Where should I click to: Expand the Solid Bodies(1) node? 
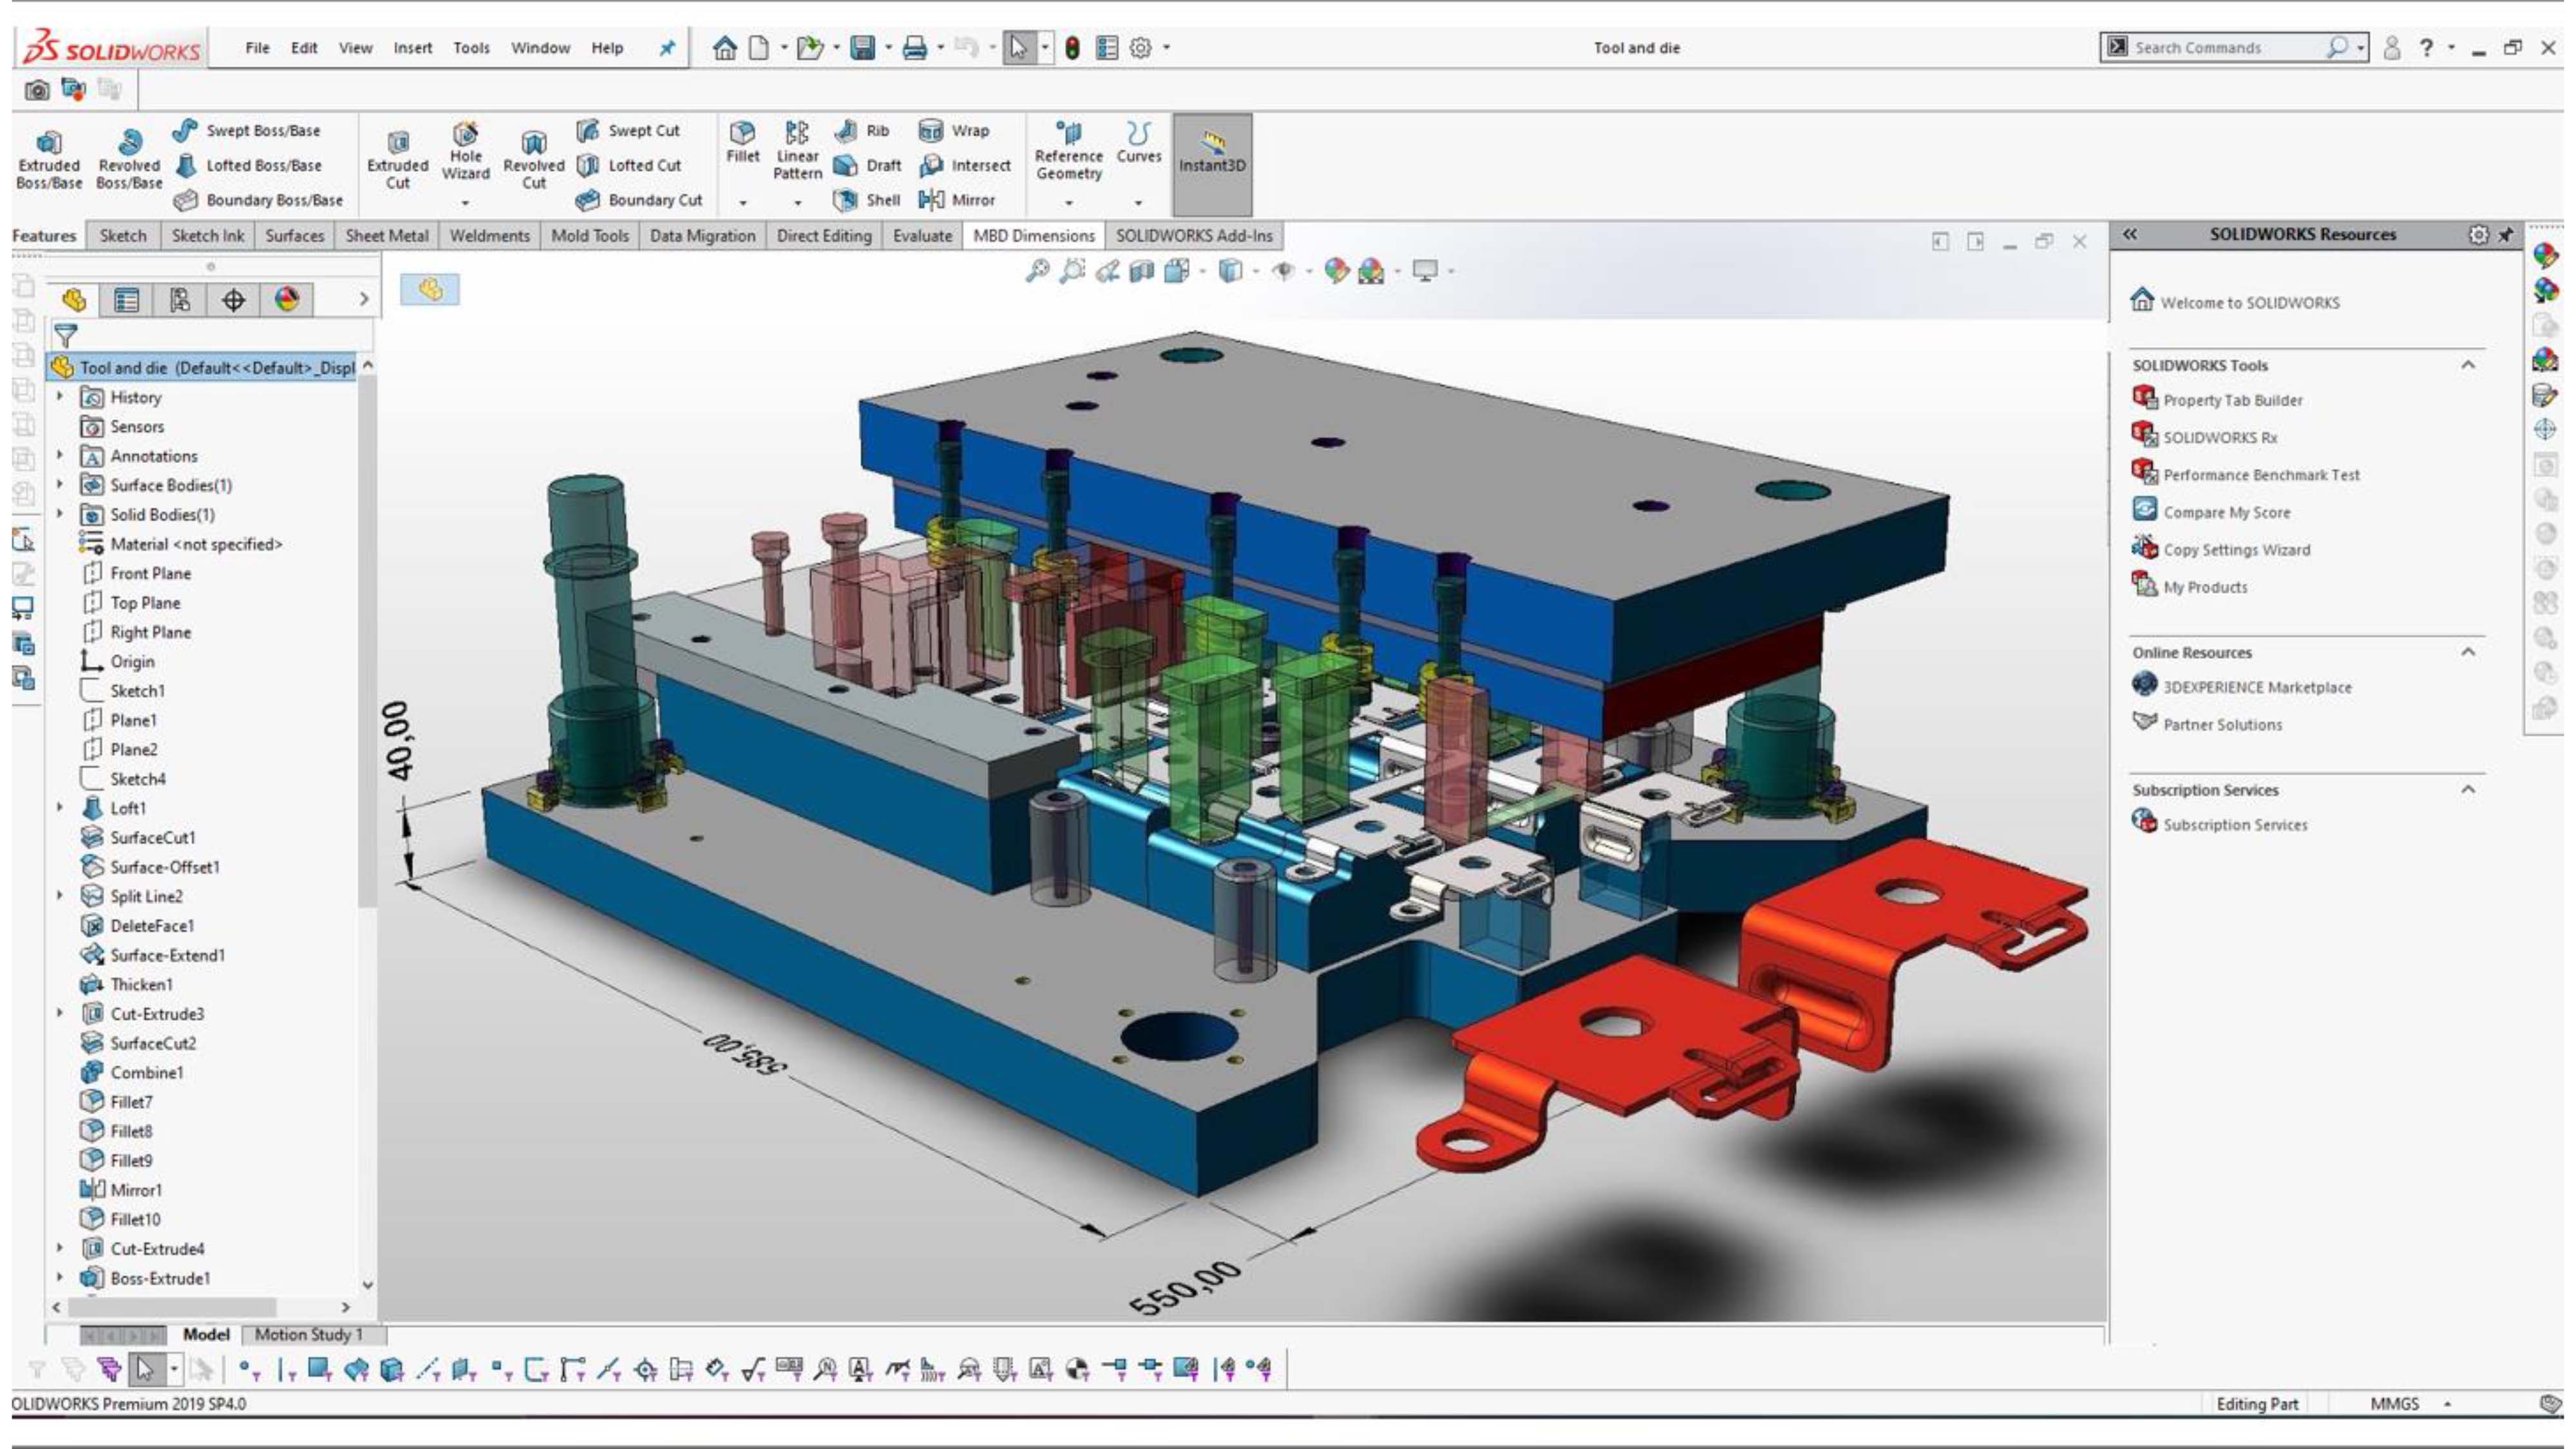[x=60, y=514]
